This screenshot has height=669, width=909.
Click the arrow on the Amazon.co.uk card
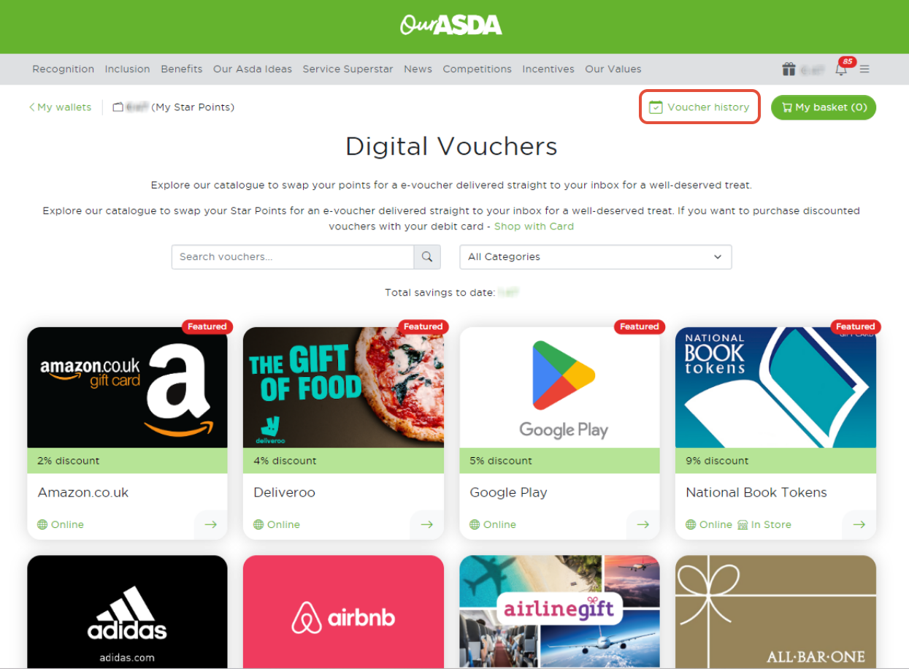coord(210,524)
